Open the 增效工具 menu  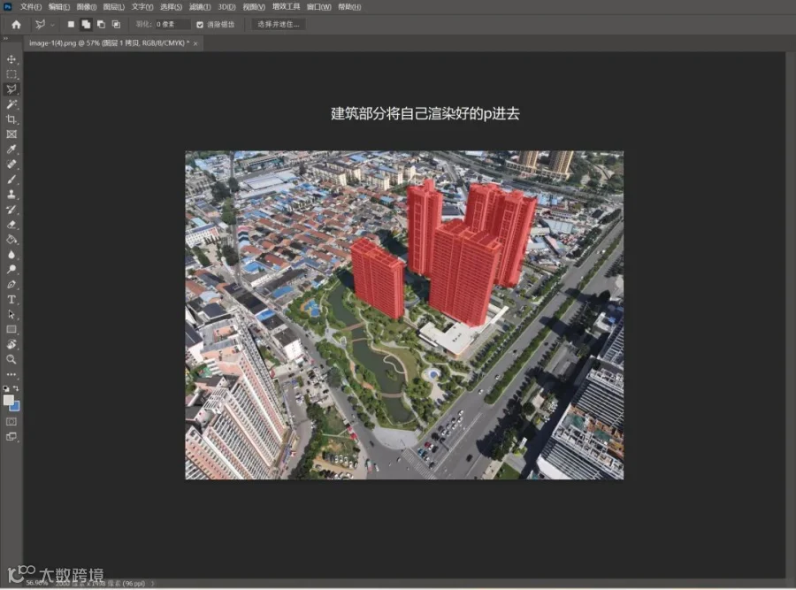click(x=286, y=7)
